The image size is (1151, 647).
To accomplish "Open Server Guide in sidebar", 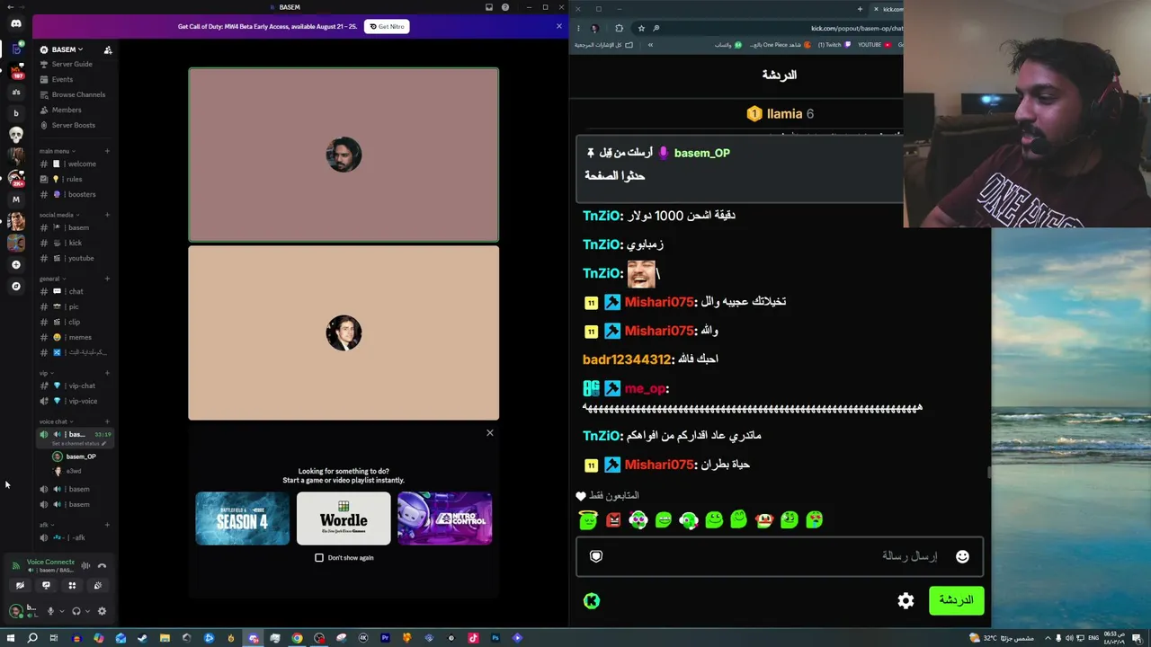I will [x=72, y=64].
